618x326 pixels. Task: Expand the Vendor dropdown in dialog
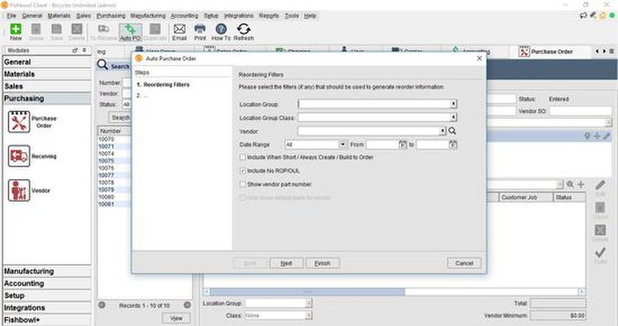point(442,131)
